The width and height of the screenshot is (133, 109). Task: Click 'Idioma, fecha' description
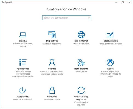click(x=81, y=72)
